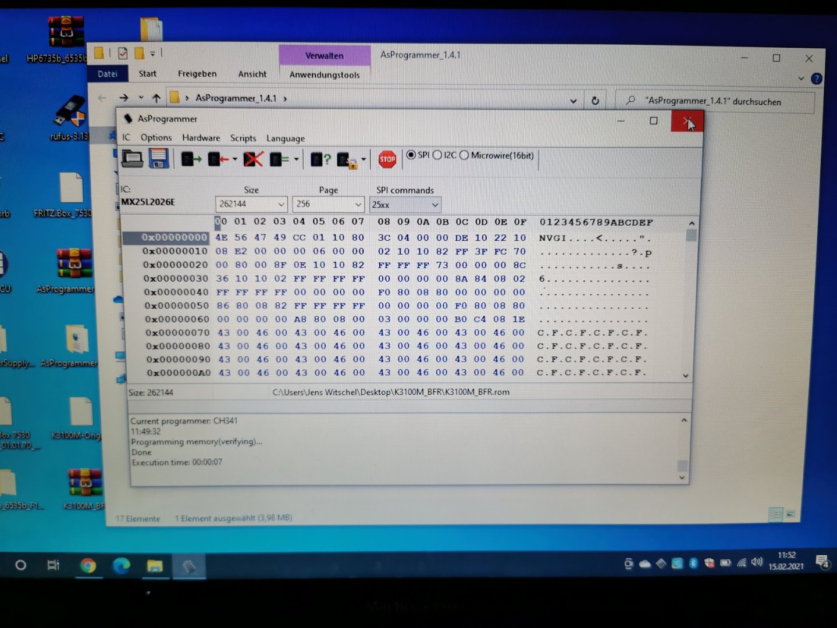Switch Explorer to details view layout
837x628 pixels.
775,514
